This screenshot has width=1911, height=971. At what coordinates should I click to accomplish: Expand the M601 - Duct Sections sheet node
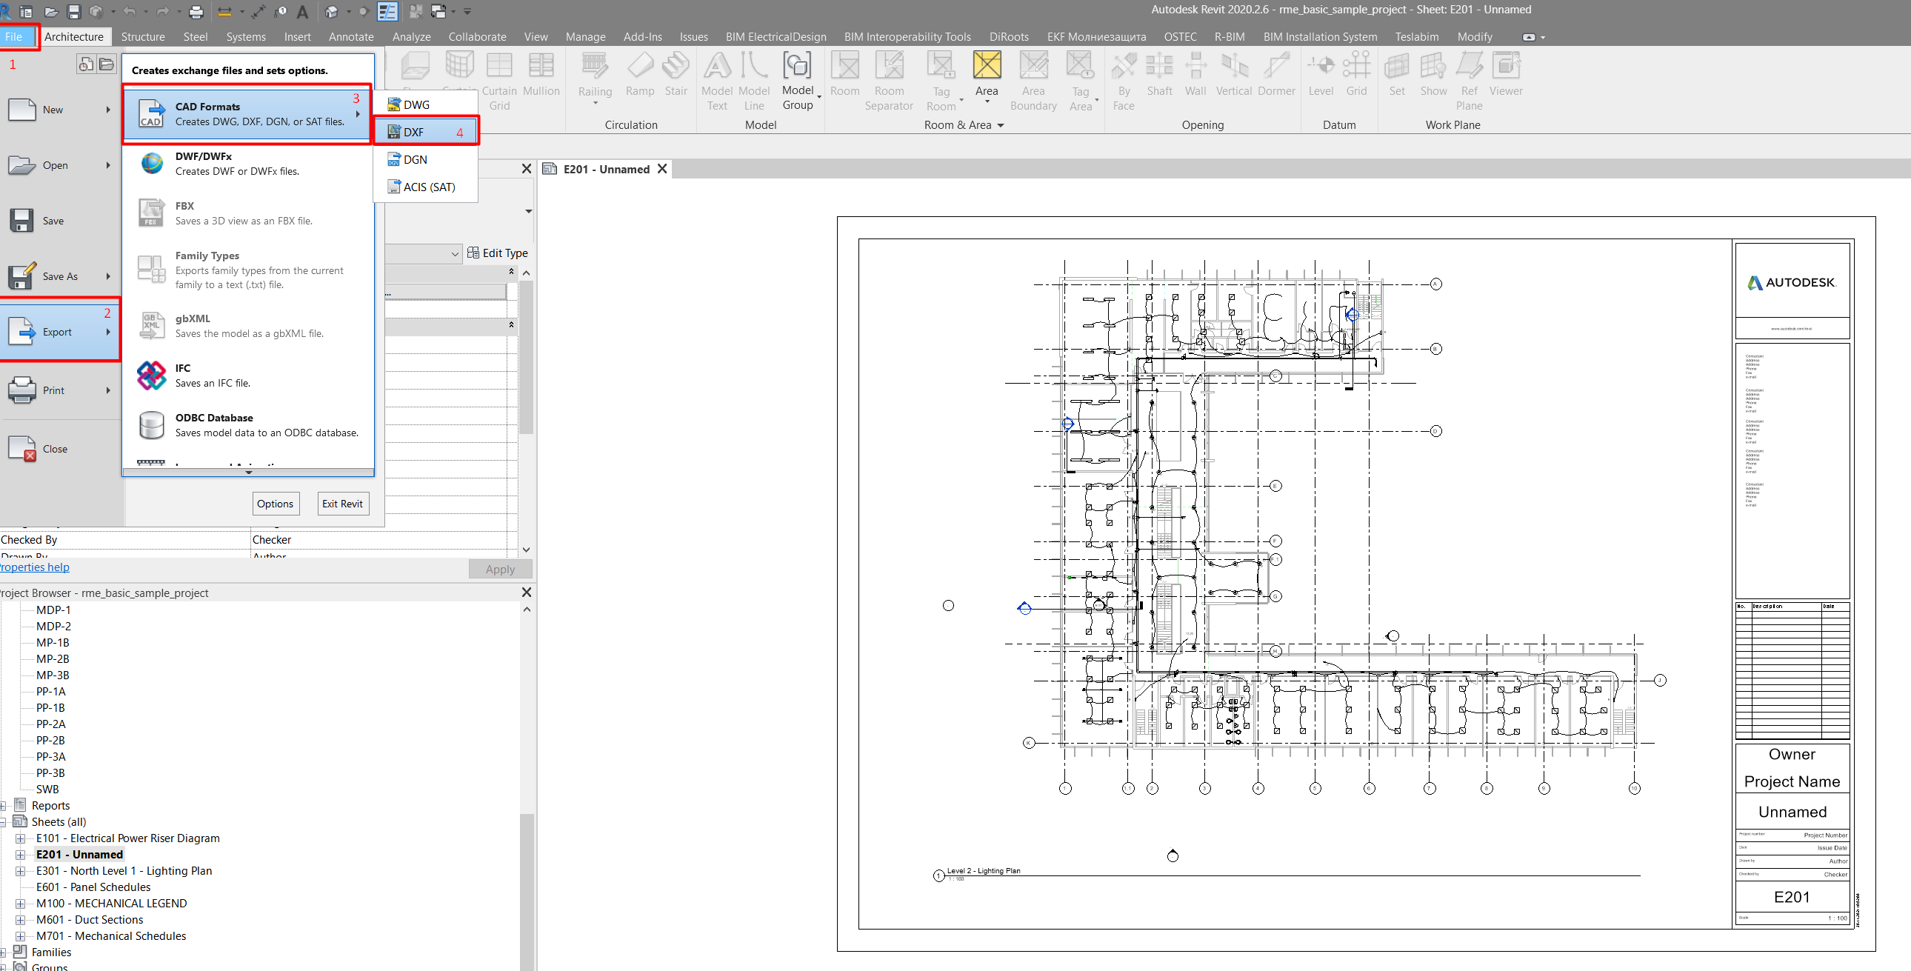point(21,920)
